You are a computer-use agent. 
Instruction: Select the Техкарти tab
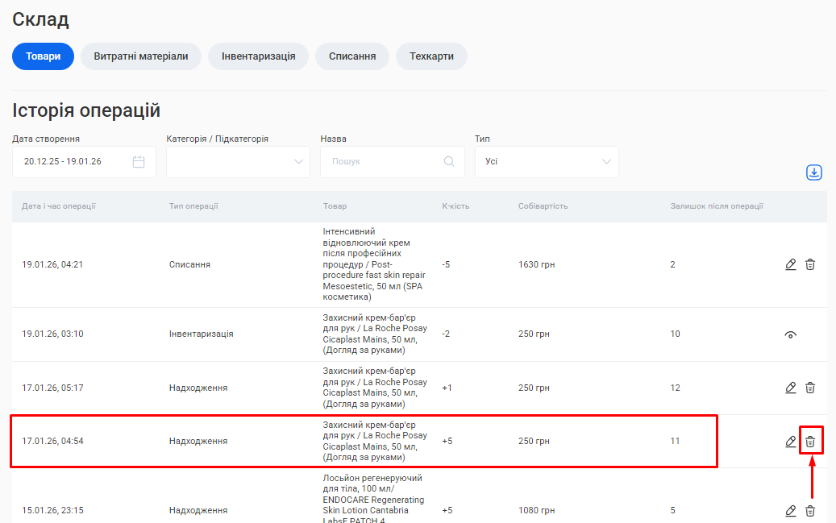pos(431,56)
